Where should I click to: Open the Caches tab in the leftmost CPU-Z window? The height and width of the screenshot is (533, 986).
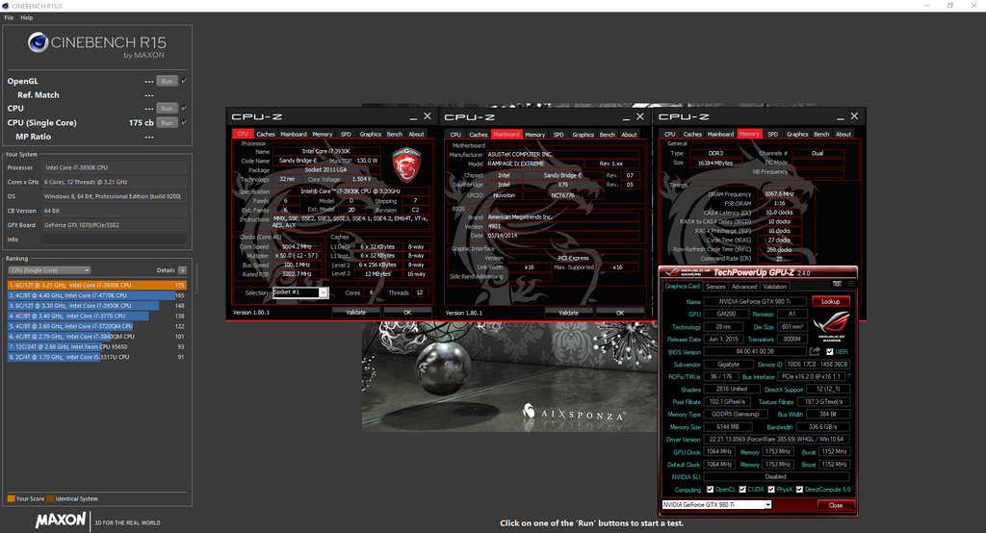(266, 134)
